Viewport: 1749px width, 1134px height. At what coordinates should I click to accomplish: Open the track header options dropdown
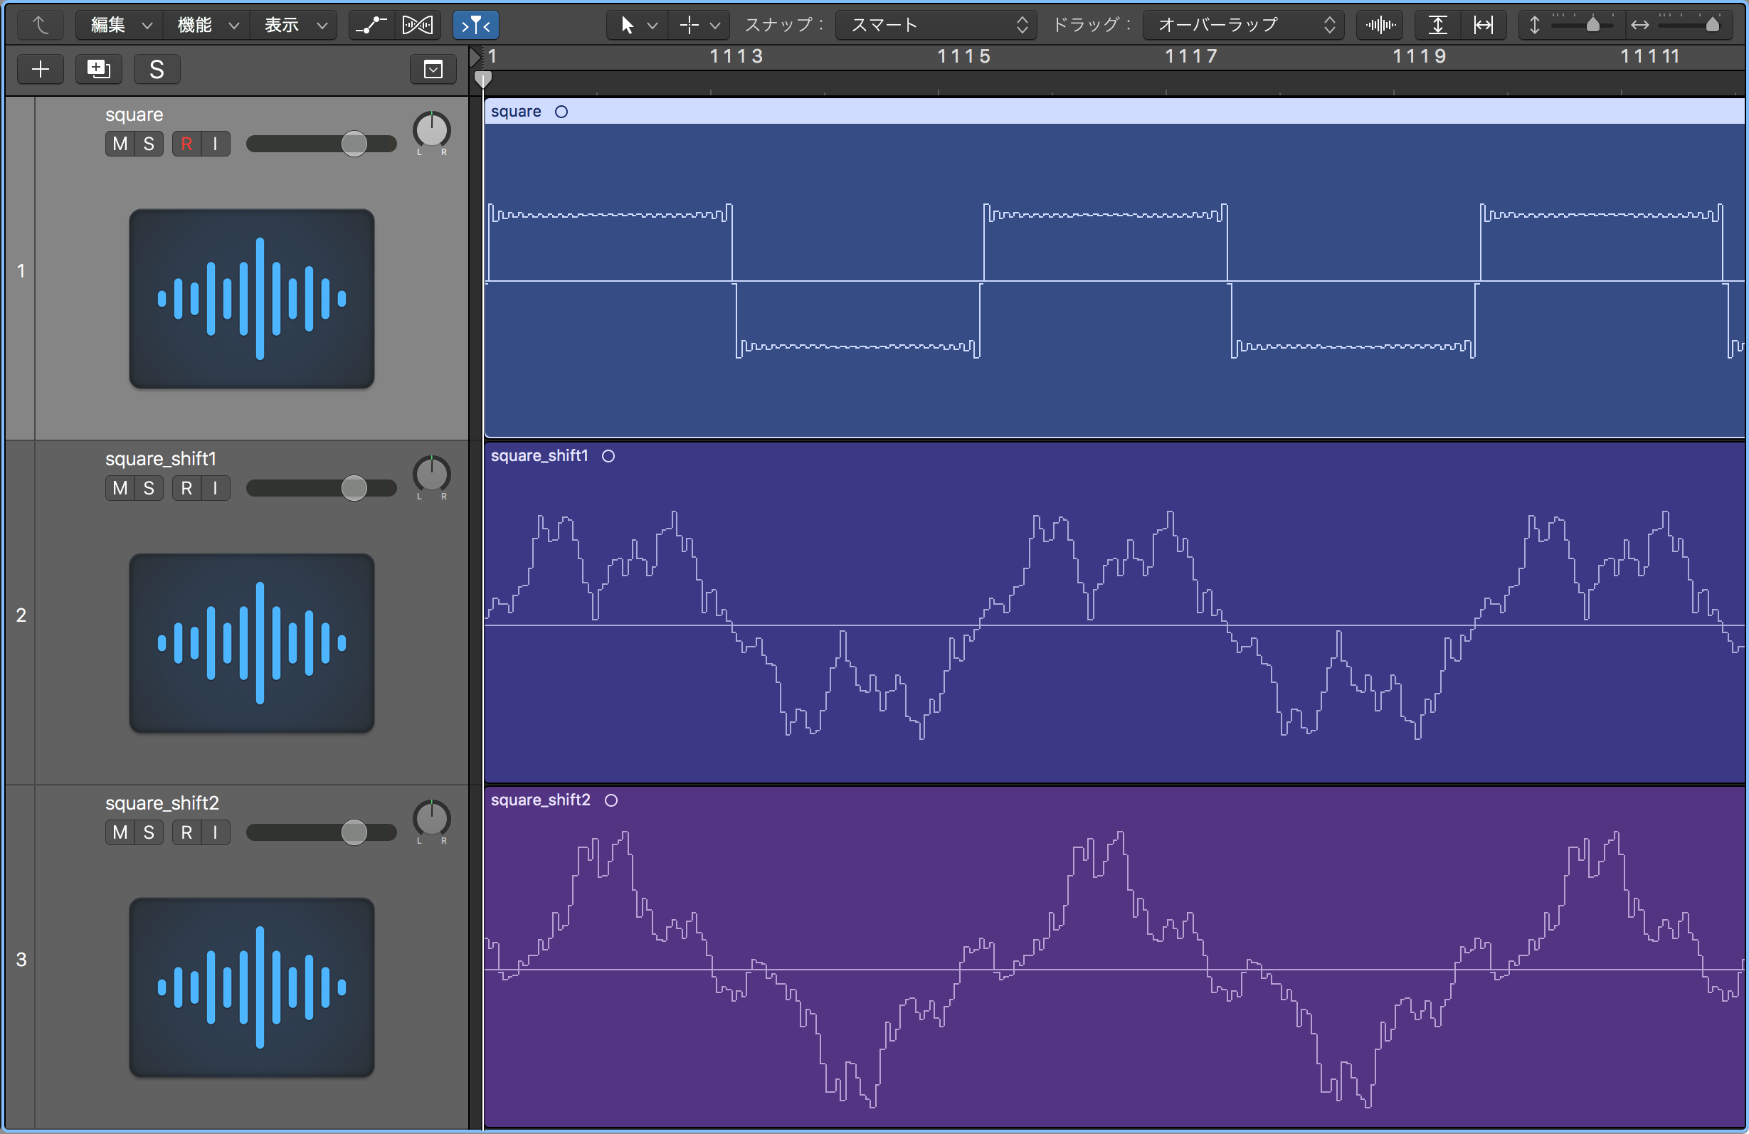(433, 69)
